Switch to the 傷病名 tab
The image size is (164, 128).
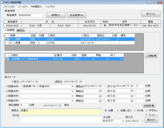pos(20,30)
